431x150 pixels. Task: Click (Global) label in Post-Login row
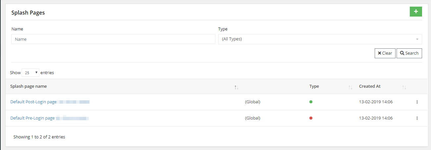click(x=253, y=102)
